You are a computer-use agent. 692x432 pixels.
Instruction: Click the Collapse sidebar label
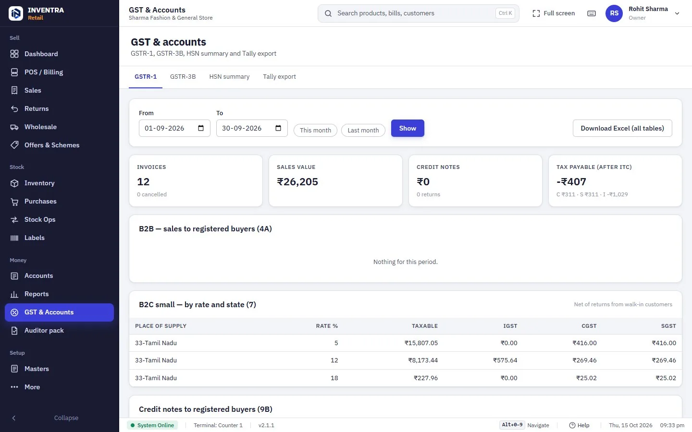[x=66, y=418]
